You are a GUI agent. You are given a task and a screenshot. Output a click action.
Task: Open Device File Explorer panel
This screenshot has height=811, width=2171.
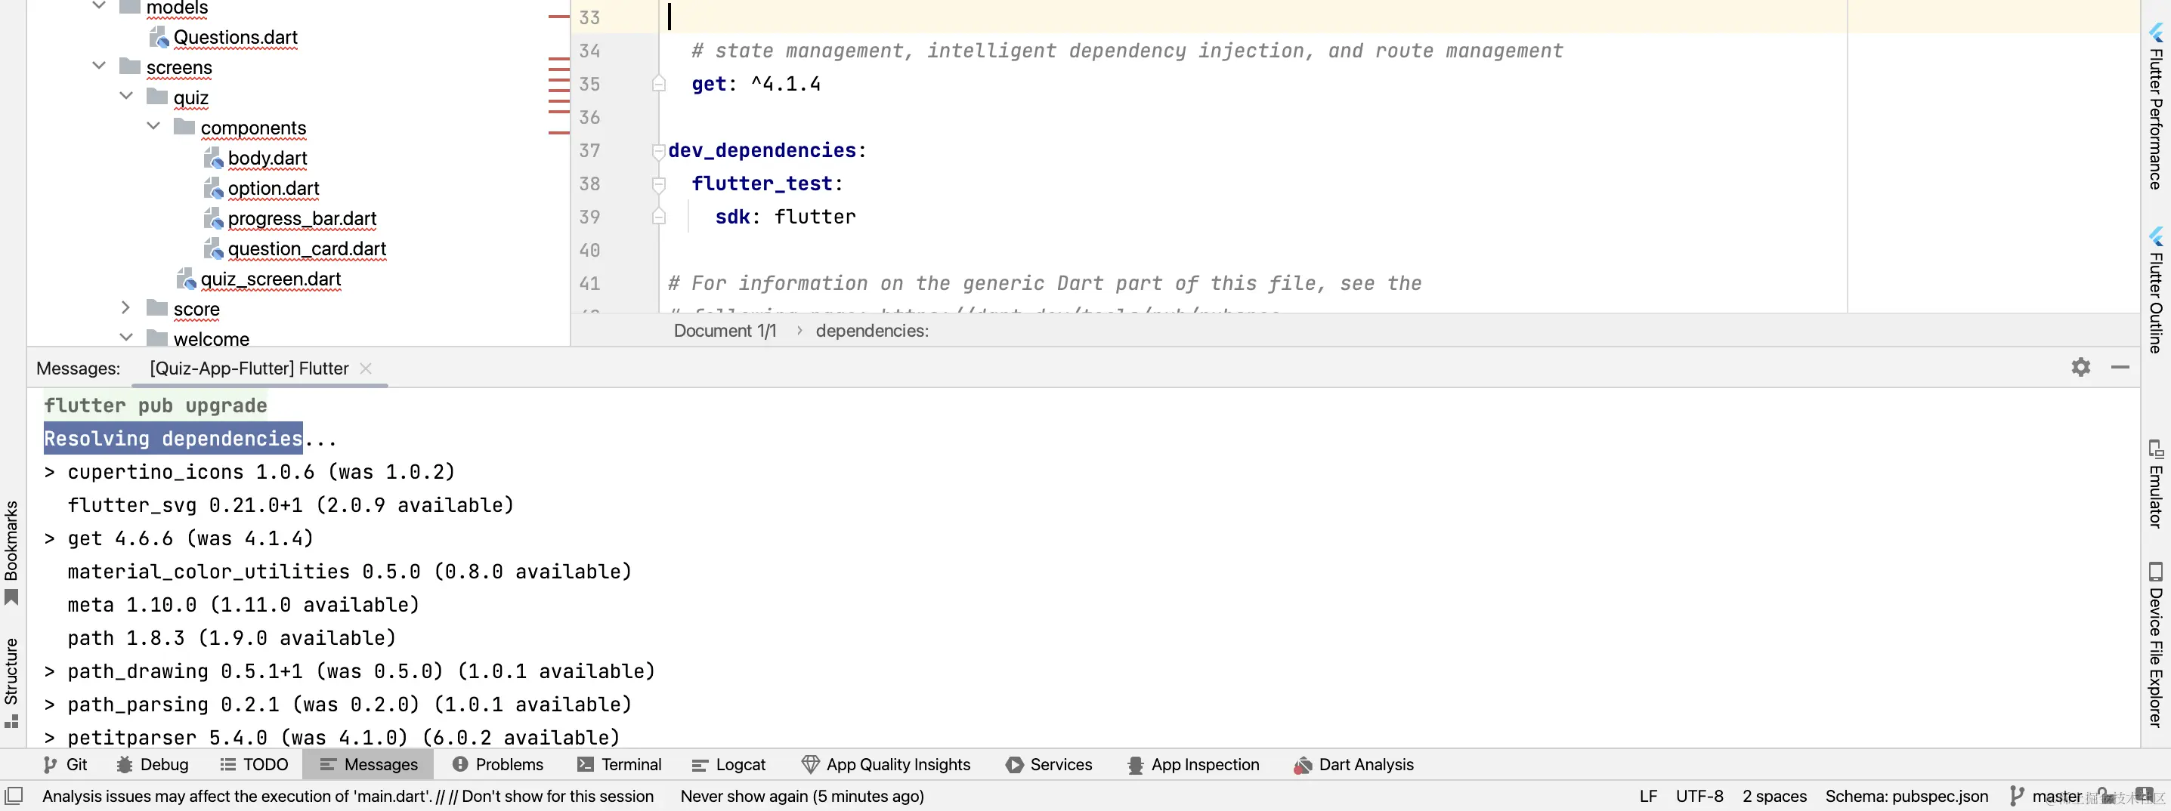tap(2156, 645)
